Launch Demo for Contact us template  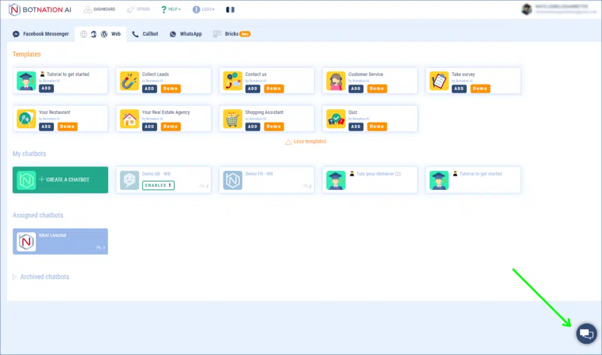coord(273,89)
